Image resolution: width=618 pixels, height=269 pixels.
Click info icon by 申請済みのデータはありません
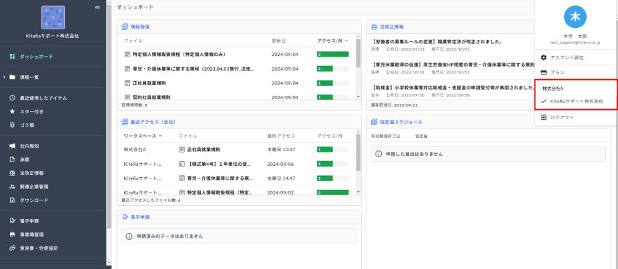pyautogui.click(x=129, y=236)
